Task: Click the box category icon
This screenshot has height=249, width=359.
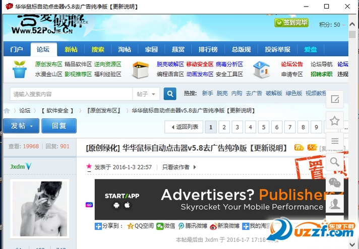Action: [141, 70]
